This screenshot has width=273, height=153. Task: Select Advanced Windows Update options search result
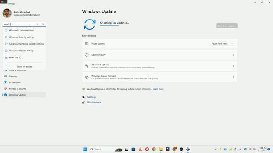point(24,44)
